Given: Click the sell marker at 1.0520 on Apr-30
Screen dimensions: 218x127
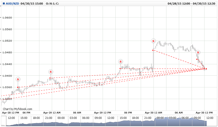Looking at the screenshot, I should (x=153, y=41).
